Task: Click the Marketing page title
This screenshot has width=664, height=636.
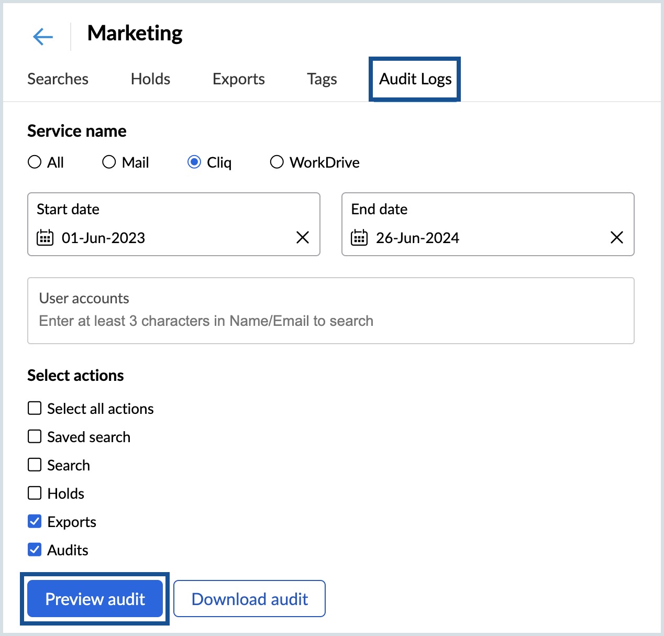Action: click(x=135, y=33)
